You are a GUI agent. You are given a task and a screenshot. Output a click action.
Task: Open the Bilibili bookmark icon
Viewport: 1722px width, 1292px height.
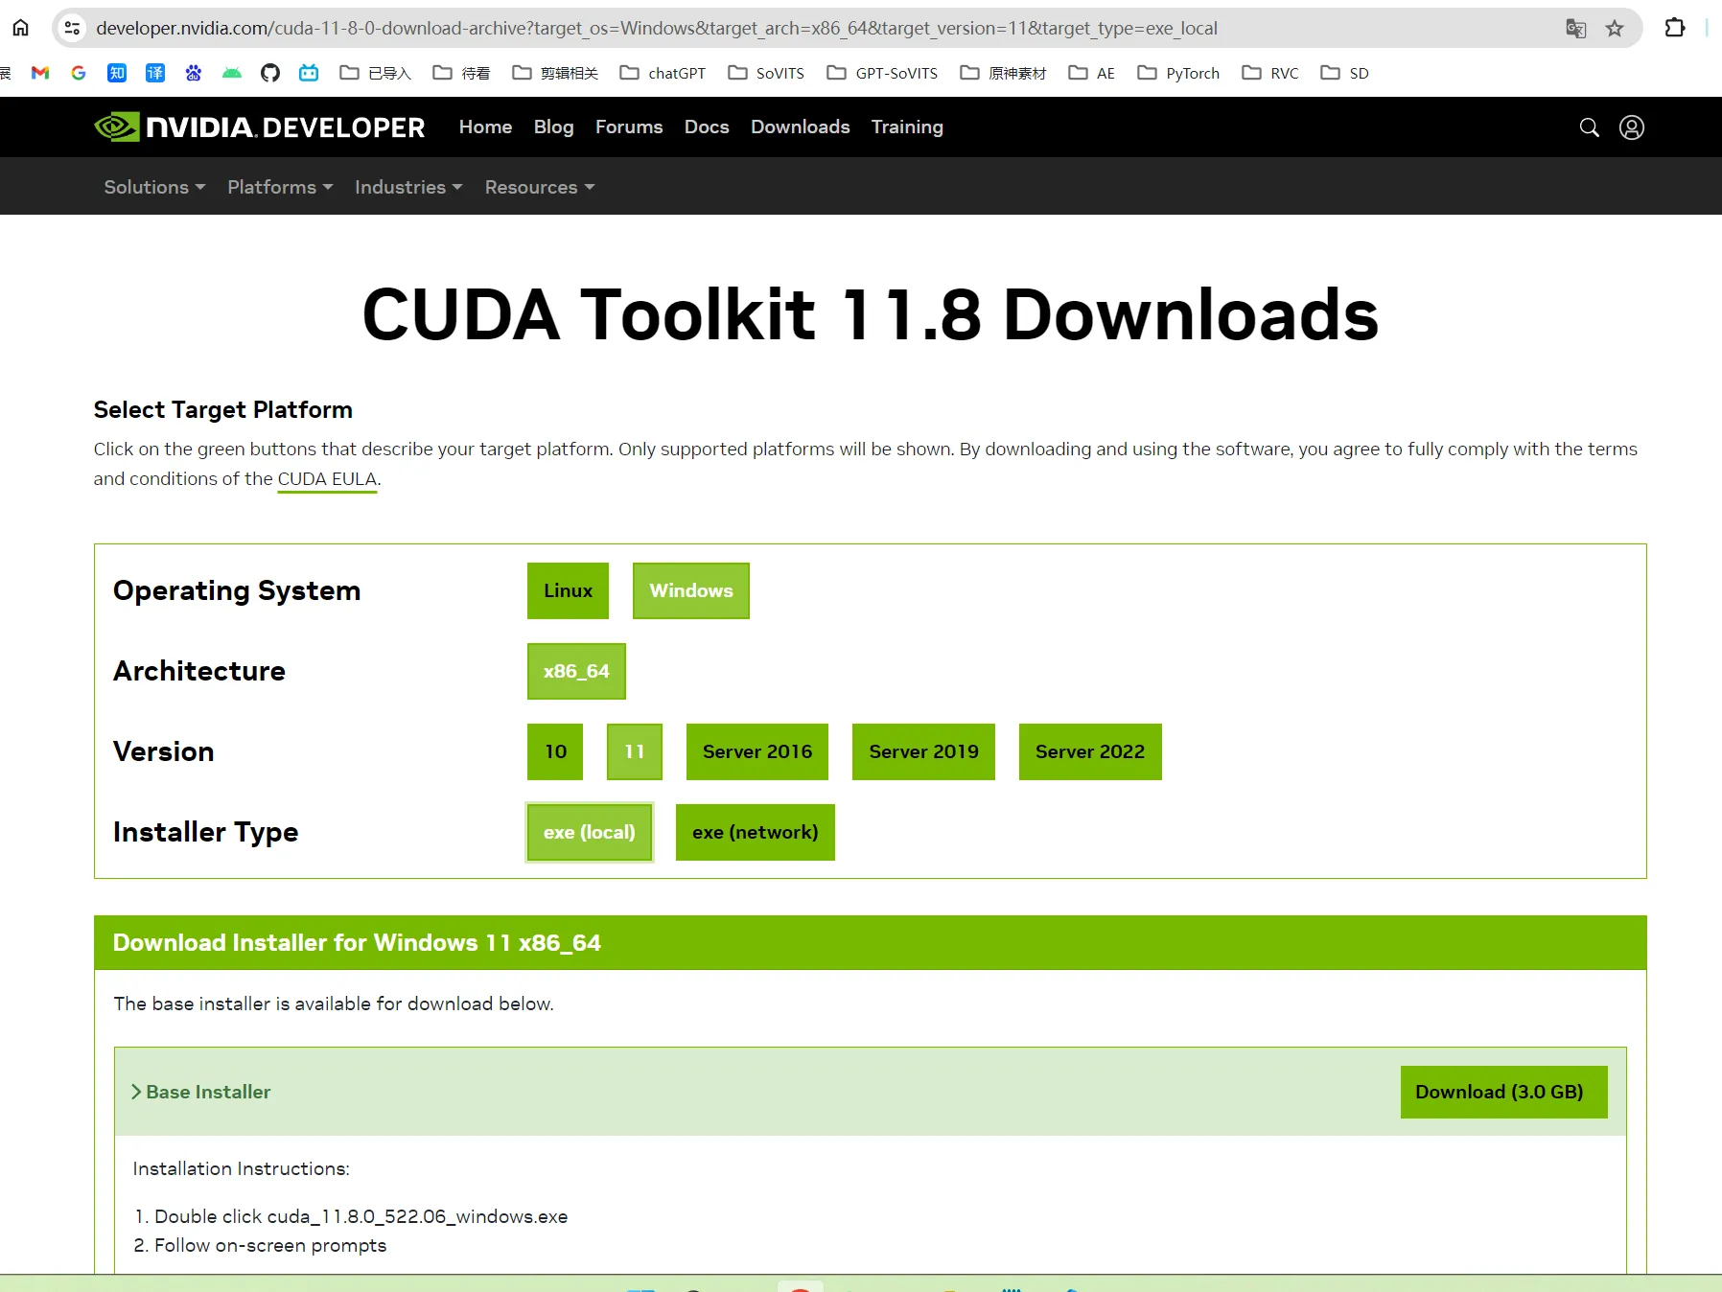pyautogui.click(x=309, y=73)
